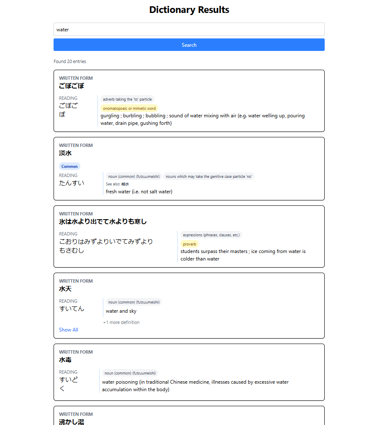
Task: Click the noun tag in the 淡水 entry
Action: pos(134,177)
